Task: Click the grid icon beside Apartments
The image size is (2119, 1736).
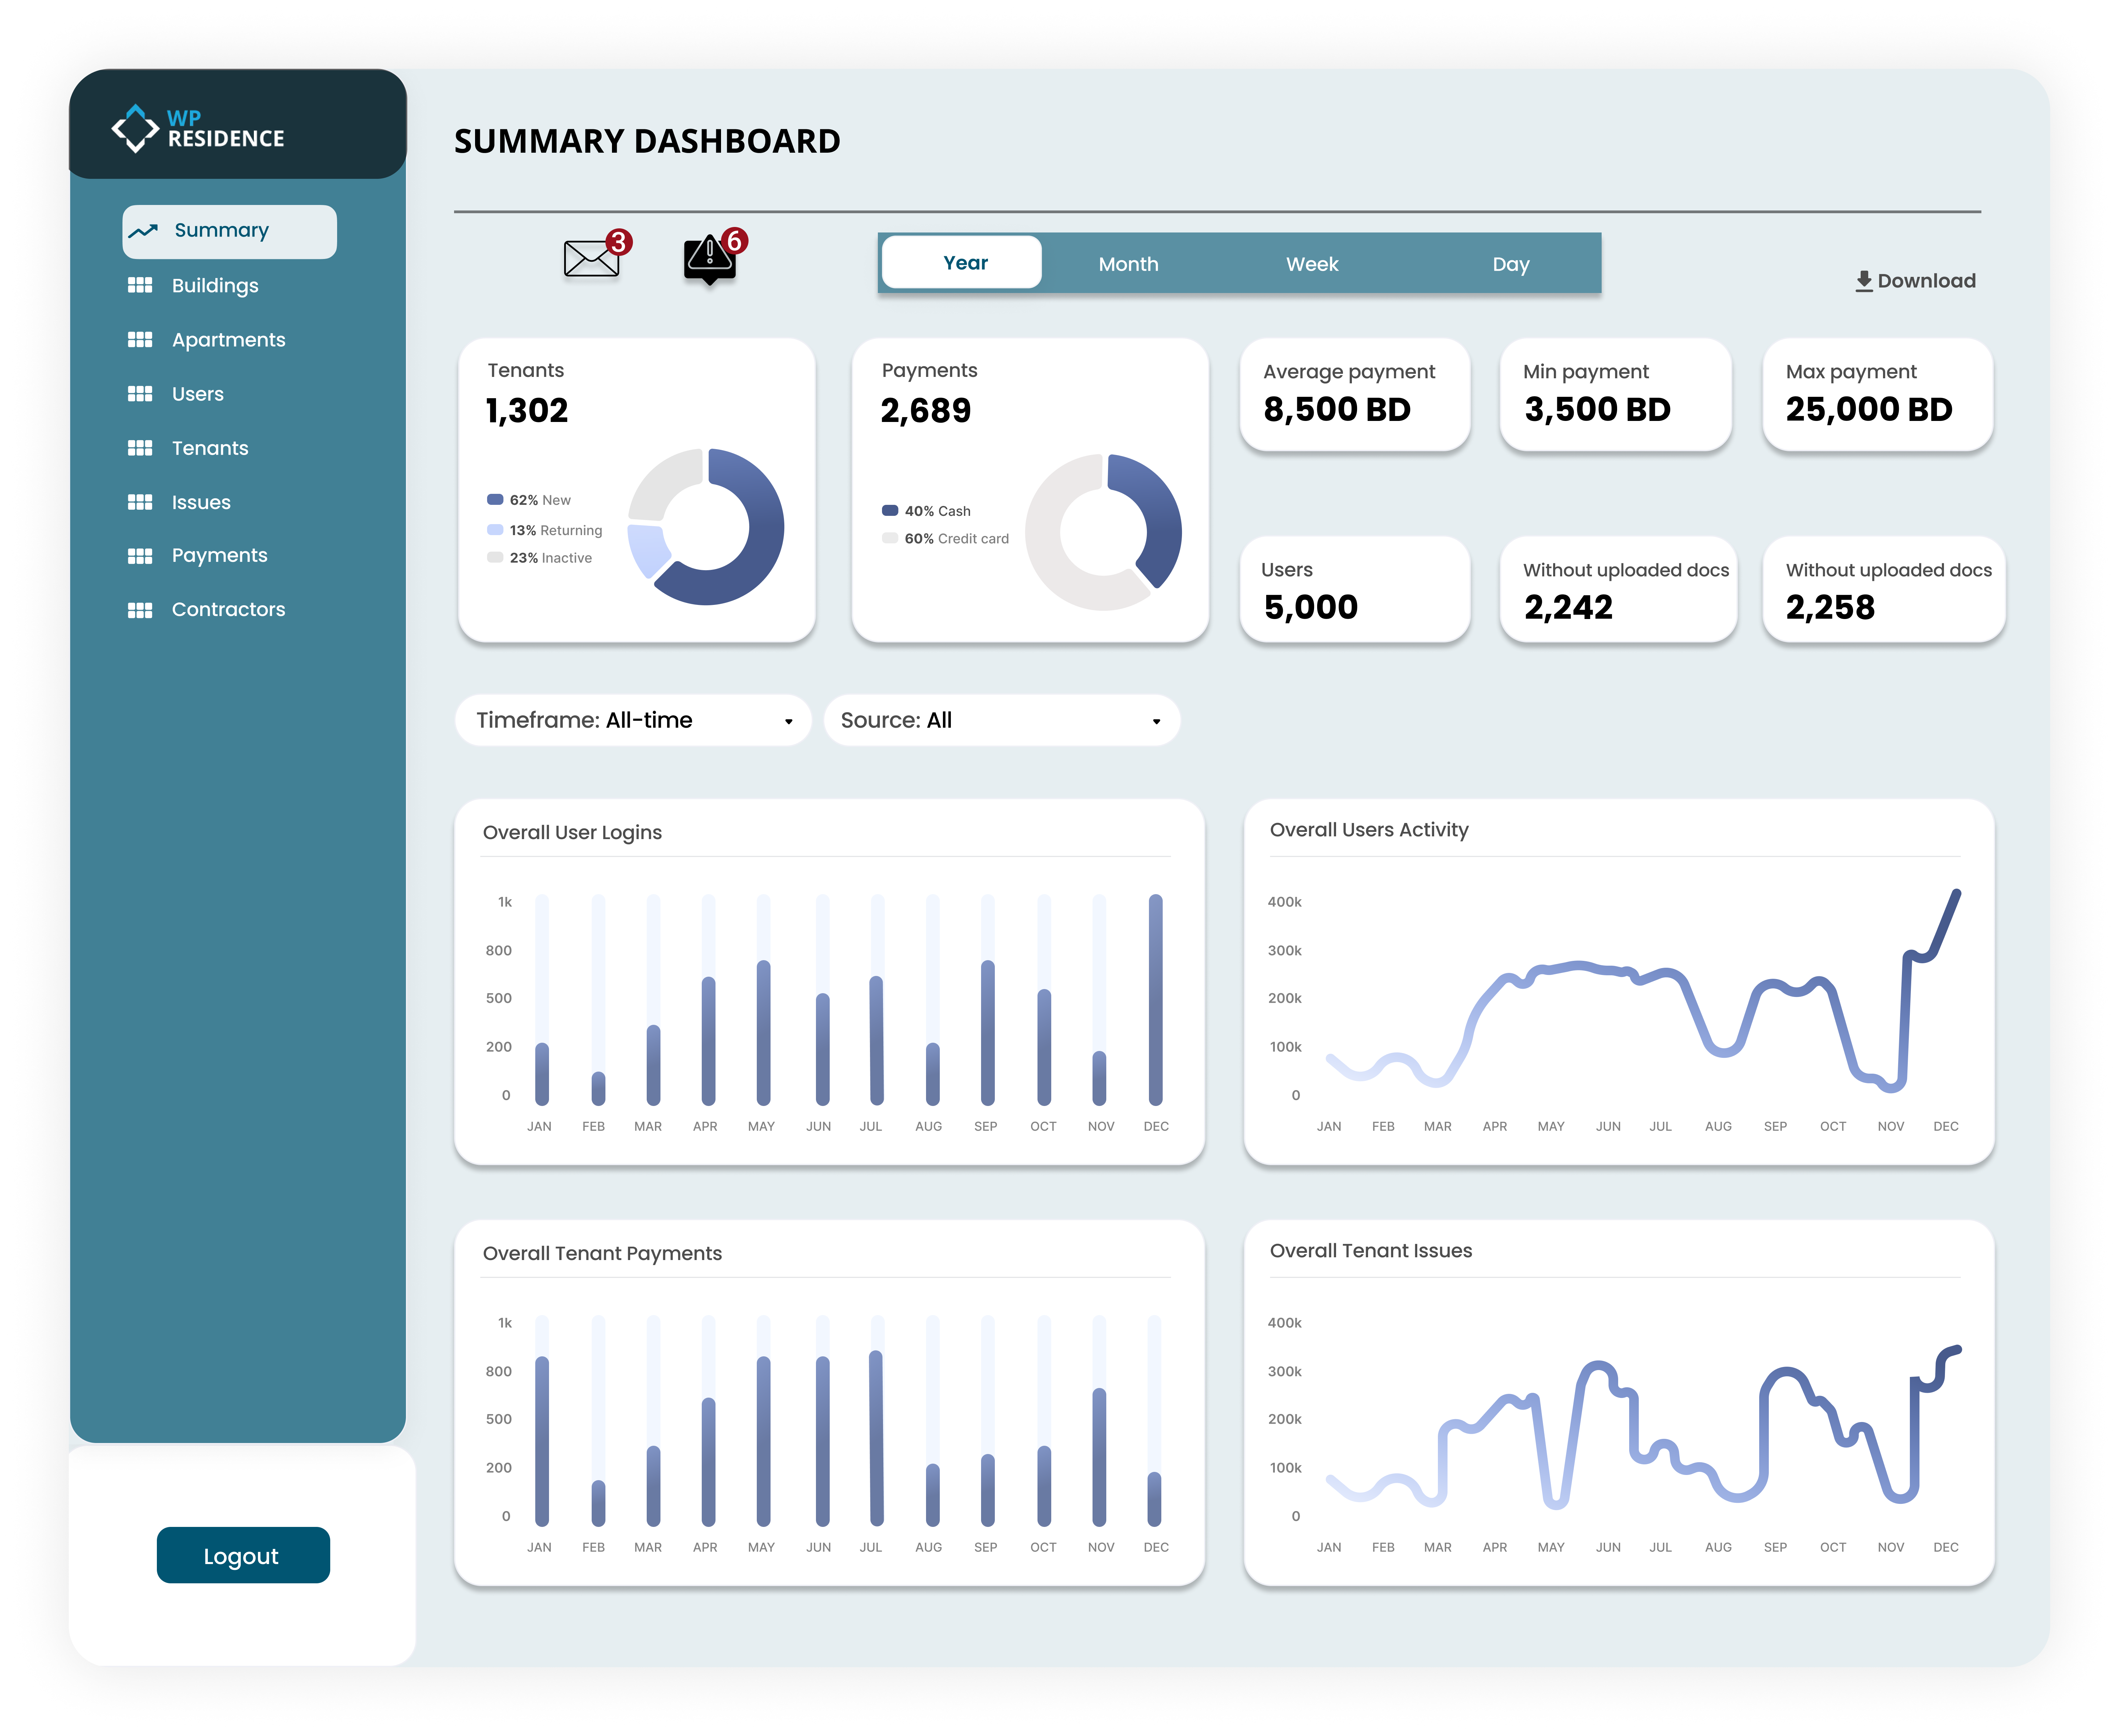Action: click(x=140, y=340)
